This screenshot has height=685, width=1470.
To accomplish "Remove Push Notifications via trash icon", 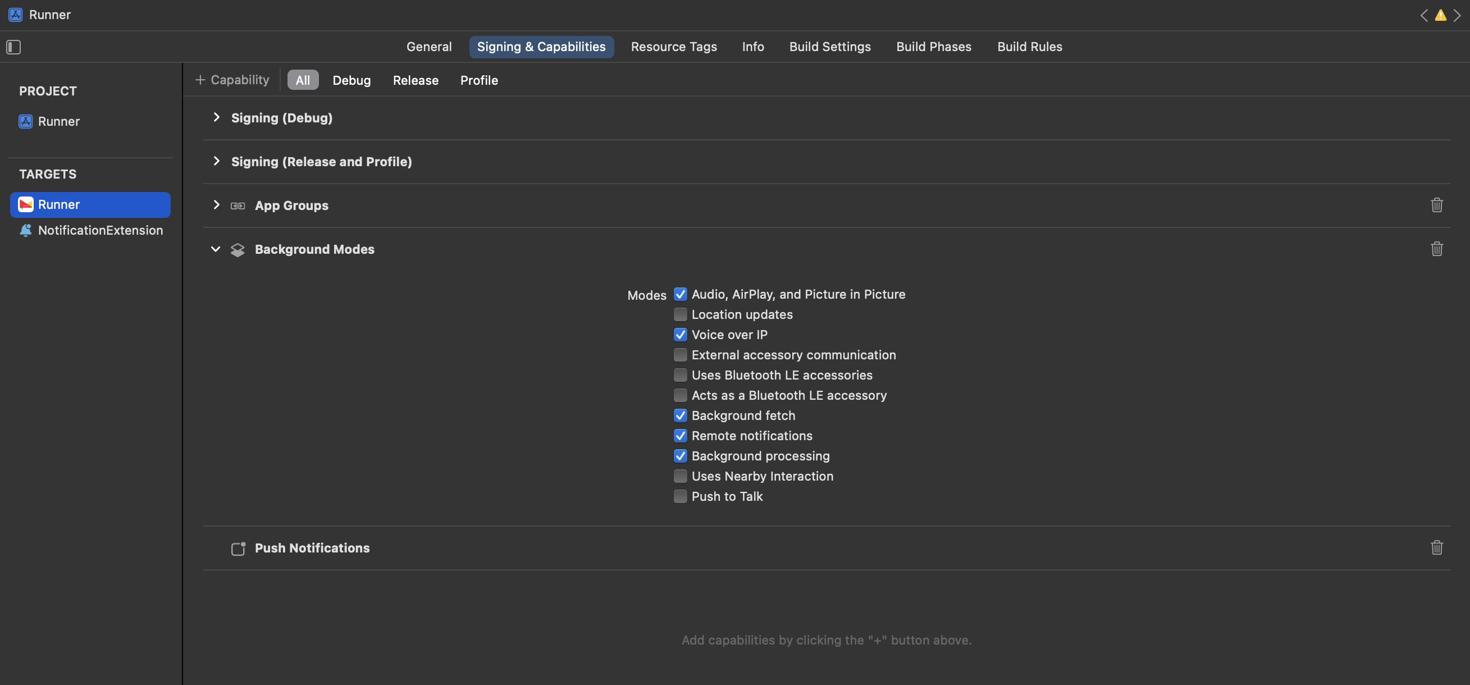I will point(1436,547).
